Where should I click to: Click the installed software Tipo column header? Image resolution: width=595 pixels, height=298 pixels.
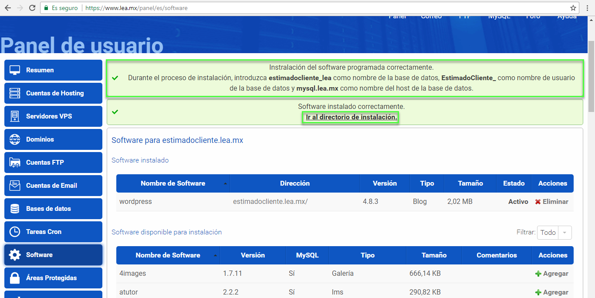pyautogui.click(x=427, y=183)
